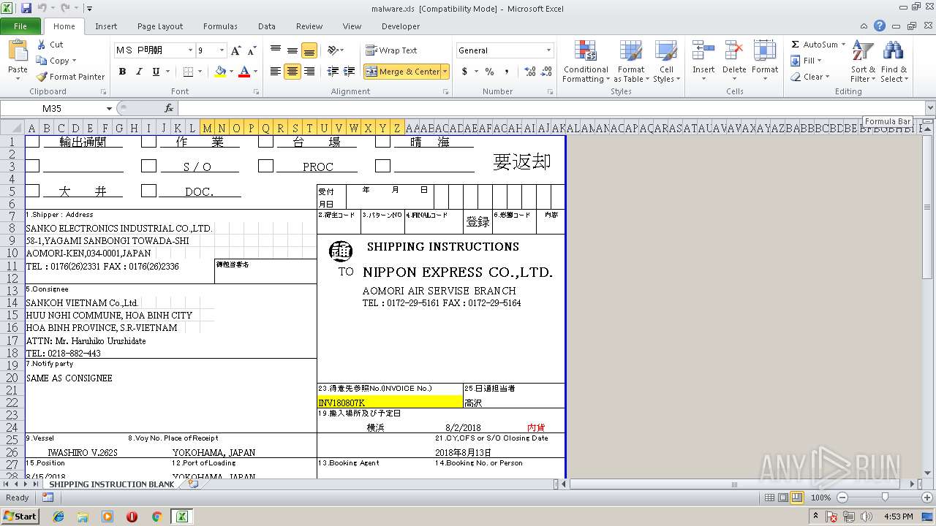This screenshot has width=936, height=526.
Task: Go to the Formulas tab
Action: 220,26
